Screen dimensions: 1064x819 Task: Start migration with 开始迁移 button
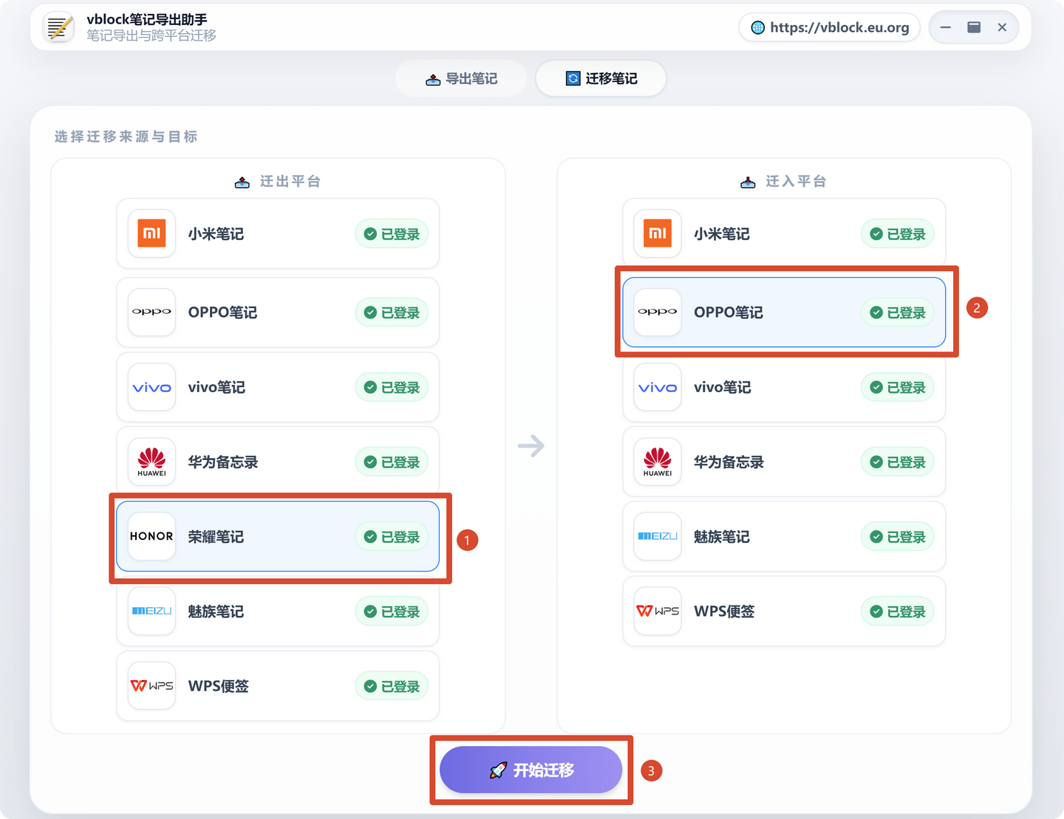(x=531, y=770)
